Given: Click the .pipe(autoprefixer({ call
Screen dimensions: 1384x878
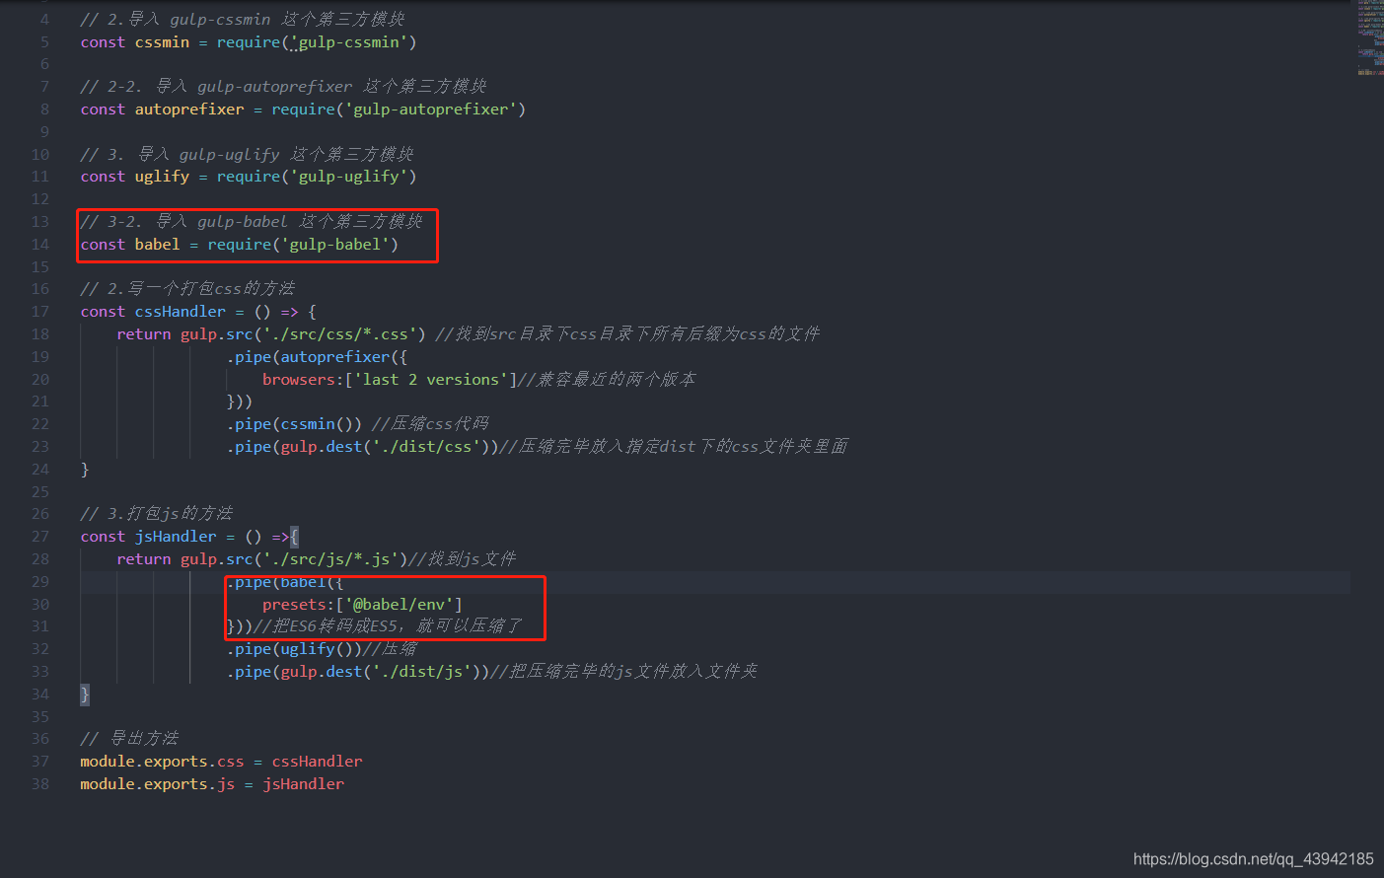Looking at the screenshot, I should (317, 357).
